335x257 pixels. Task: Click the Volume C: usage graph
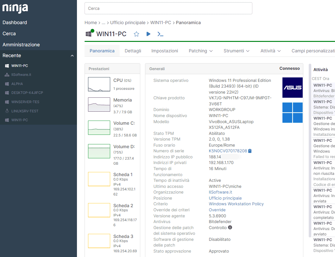(x=99, y=128)
